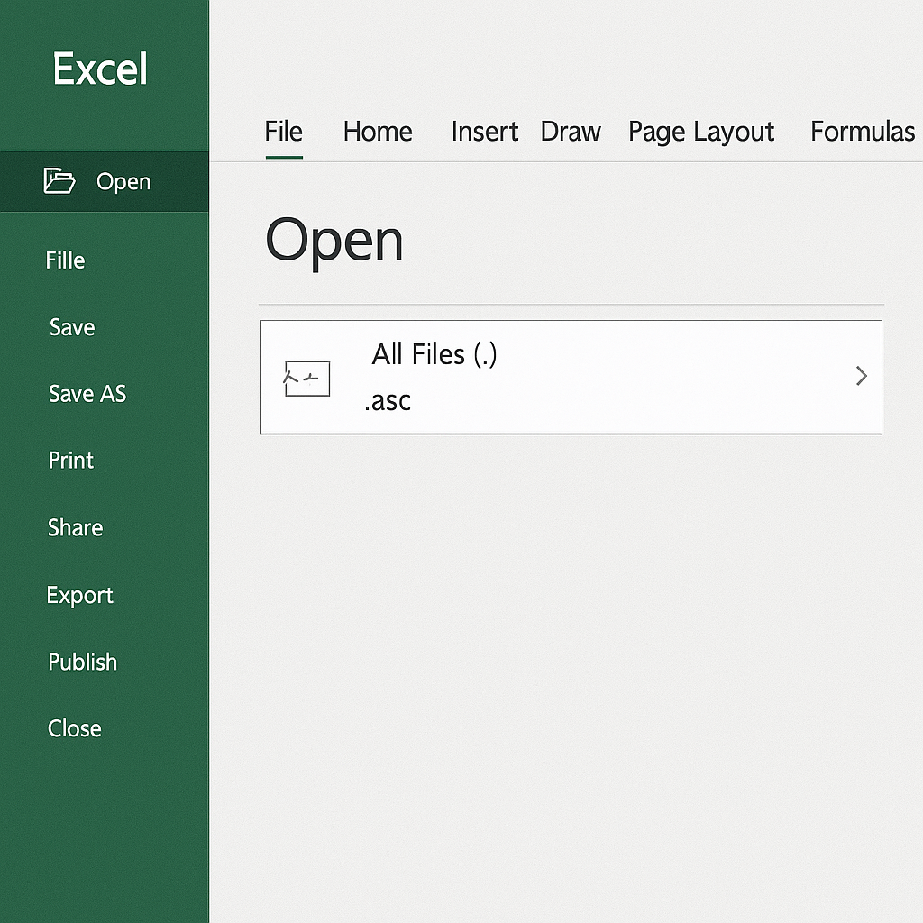Click the Excel title in the sidebar
Screen dimensions: 923x923
(100, 69)
